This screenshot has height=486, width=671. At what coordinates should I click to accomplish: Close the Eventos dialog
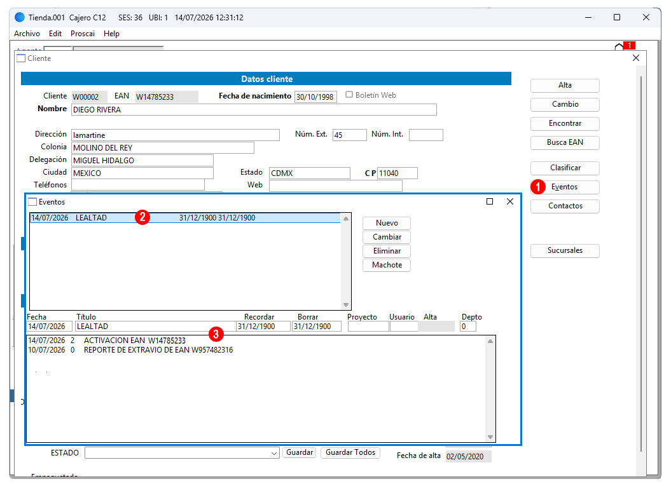tap(509, 201)
